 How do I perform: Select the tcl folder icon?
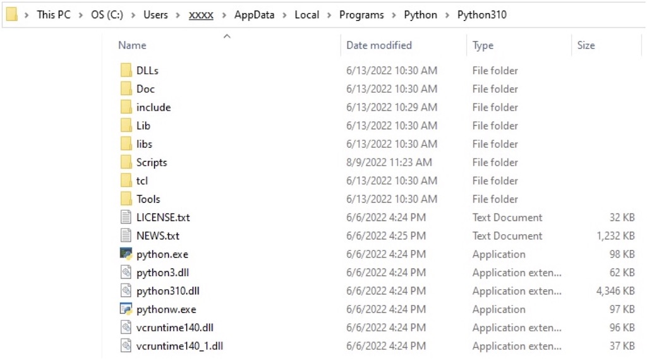coord(126,181)
